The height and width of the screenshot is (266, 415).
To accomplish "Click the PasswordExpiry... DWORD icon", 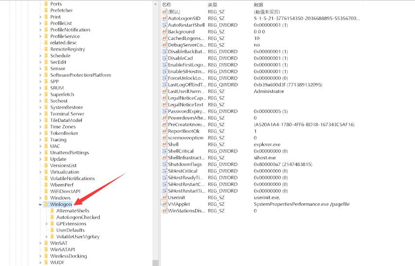I will (x=164, y=111).
